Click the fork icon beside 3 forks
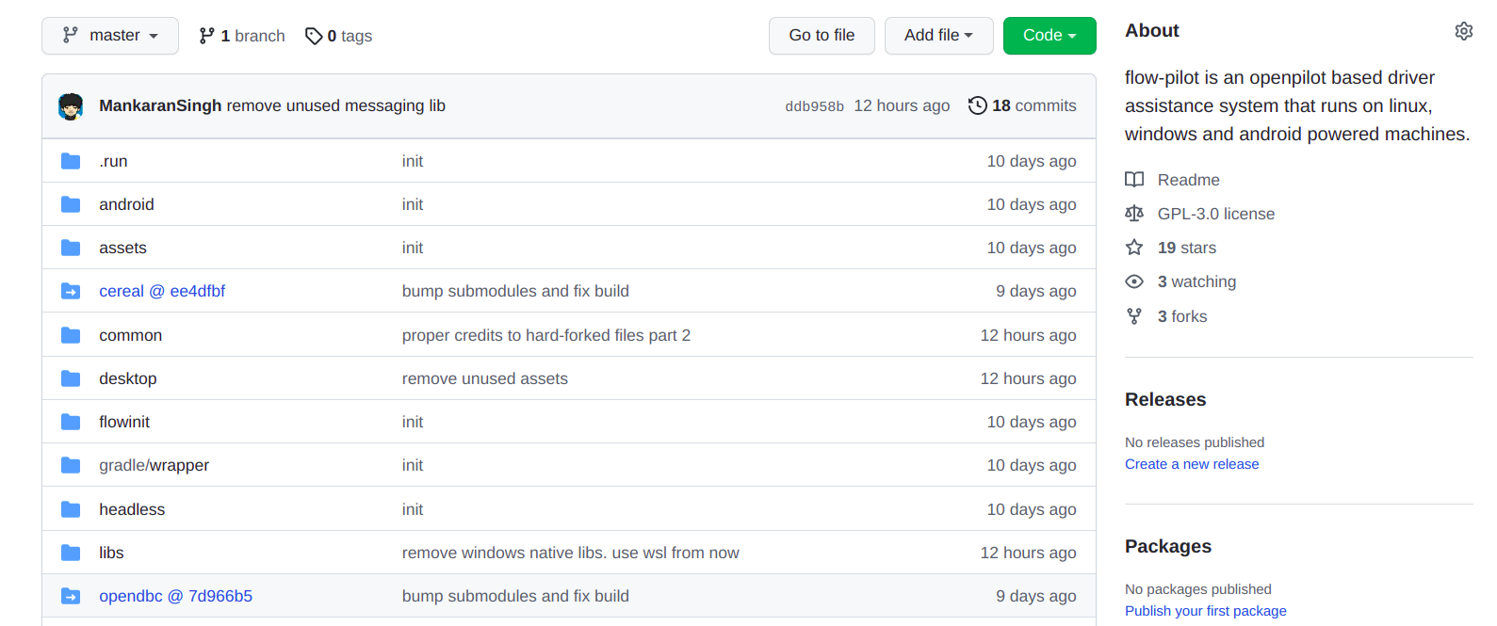This screenshot has height=626, width=1497. coord(1134,316)
